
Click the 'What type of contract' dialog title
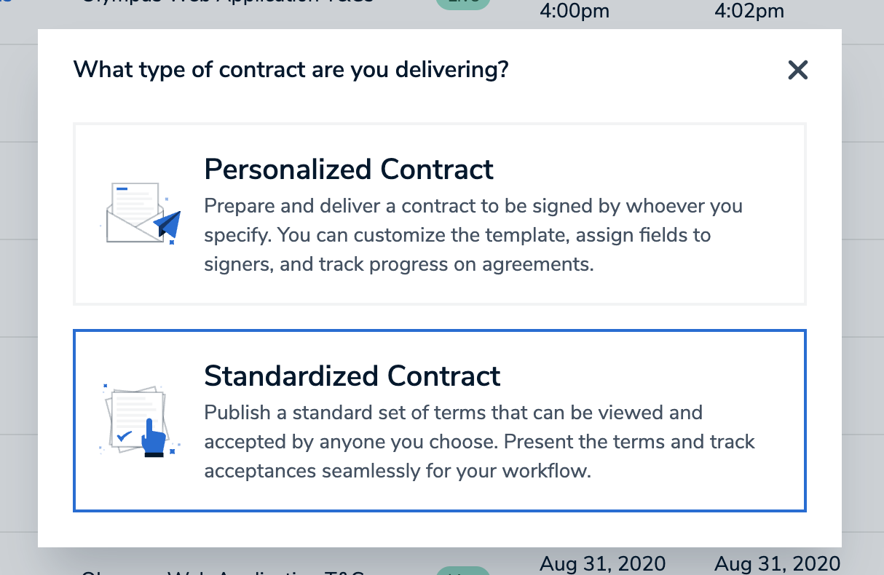291,70
